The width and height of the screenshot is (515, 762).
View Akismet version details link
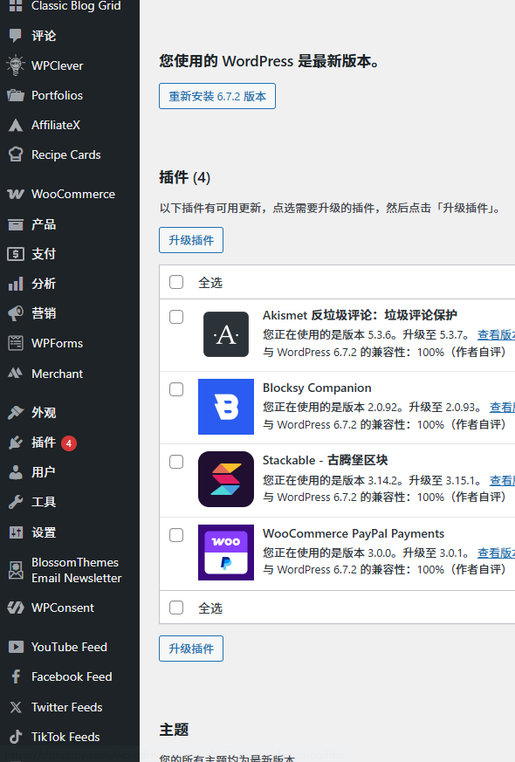[496, 335]
